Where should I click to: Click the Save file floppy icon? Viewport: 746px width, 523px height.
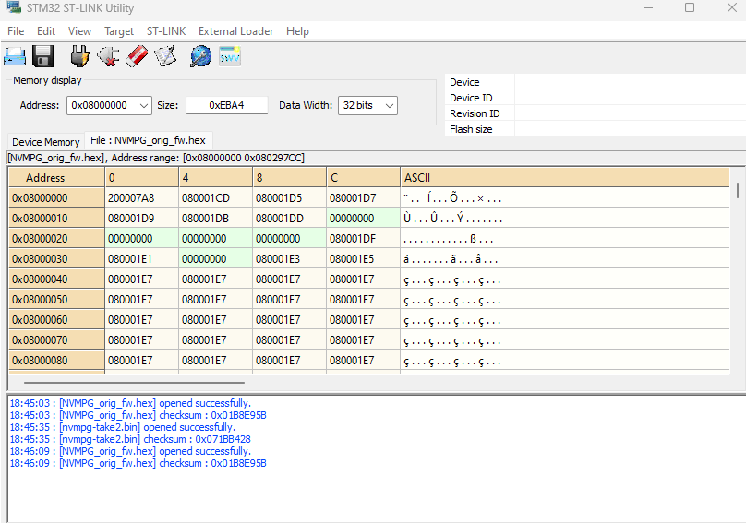[42, 56]
